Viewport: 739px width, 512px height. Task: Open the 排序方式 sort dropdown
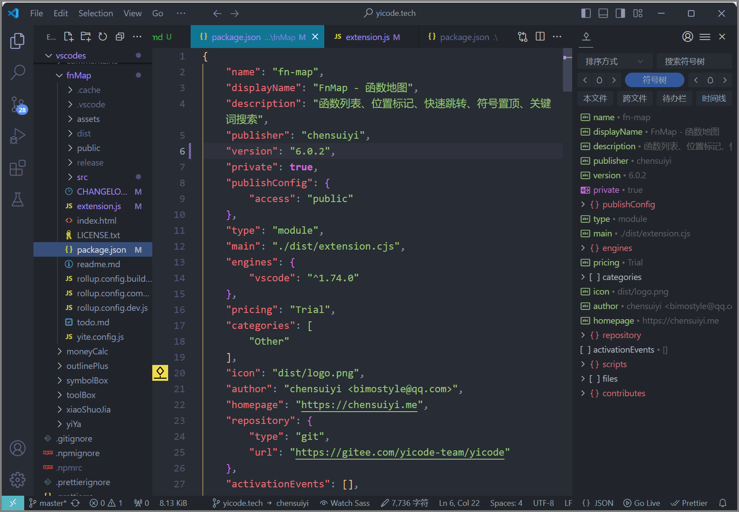click(615, 62)
